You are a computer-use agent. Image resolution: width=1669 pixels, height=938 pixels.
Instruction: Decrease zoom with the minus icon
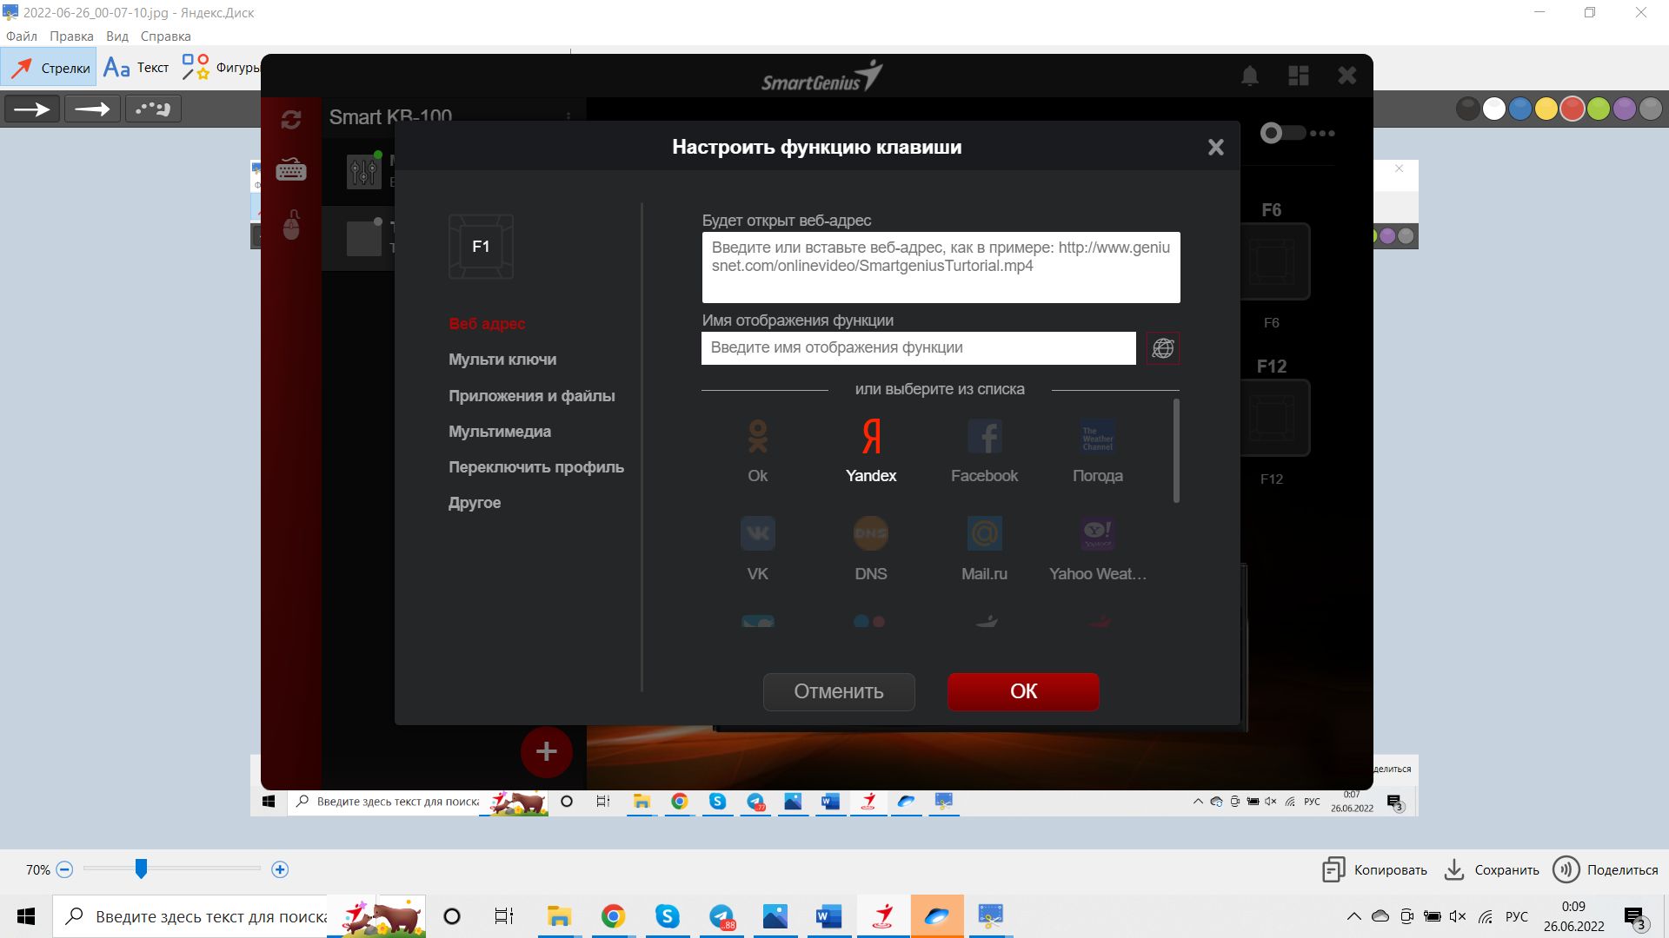64,869
